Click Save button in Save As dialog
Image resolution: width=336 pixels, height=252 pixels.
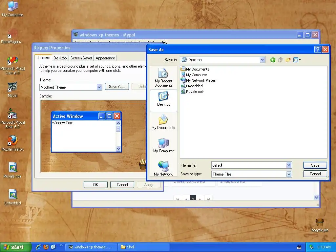click(x=315, y=165)
